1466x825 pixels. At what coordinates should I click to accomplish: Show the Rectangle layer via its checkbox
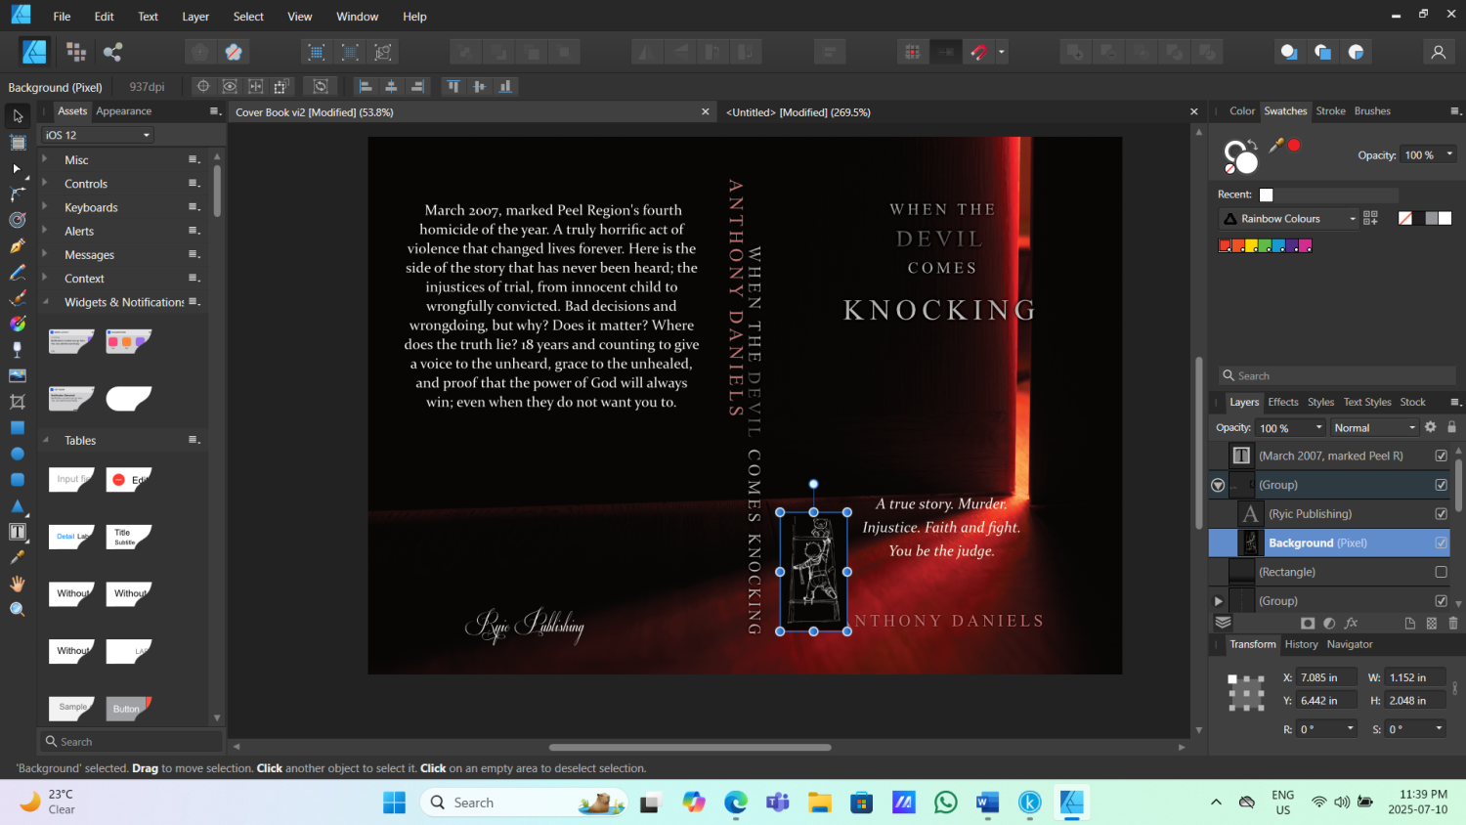tap(1441, 572)
